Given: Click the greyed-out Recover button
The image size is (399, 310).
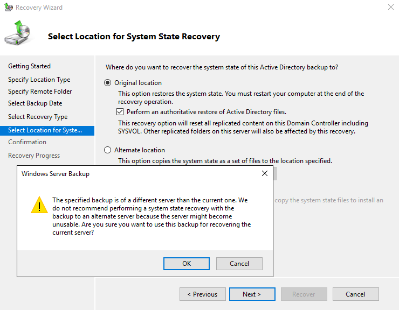Looking at the screenshot, I should coord(304,294).
